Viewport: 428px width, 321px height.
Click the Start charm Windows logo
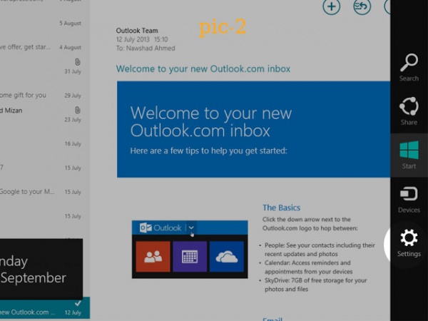click(x=409, y=150)
